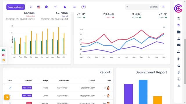Open the mail inbox sidebar icon
Image resolution: width=186 pixels, height=104 pixels.
179,45
